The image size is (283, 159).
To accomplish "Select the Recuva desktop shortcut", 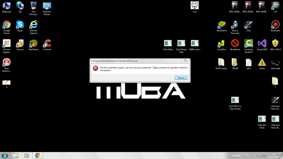I will (20, 45).
